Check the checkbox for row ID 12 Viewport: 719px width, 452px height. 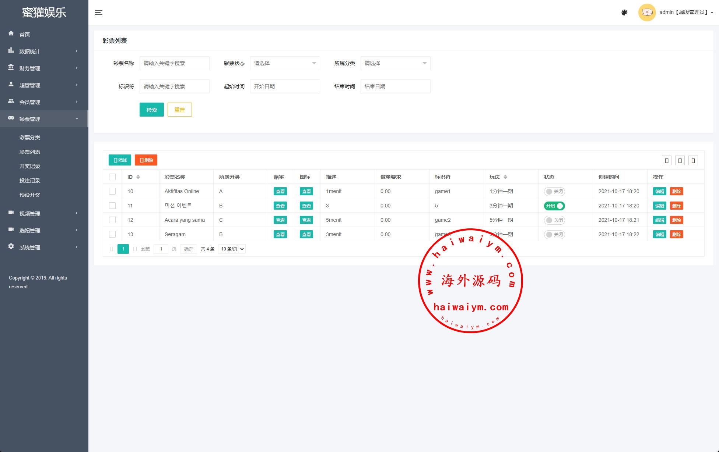click(x=112, y=220)
